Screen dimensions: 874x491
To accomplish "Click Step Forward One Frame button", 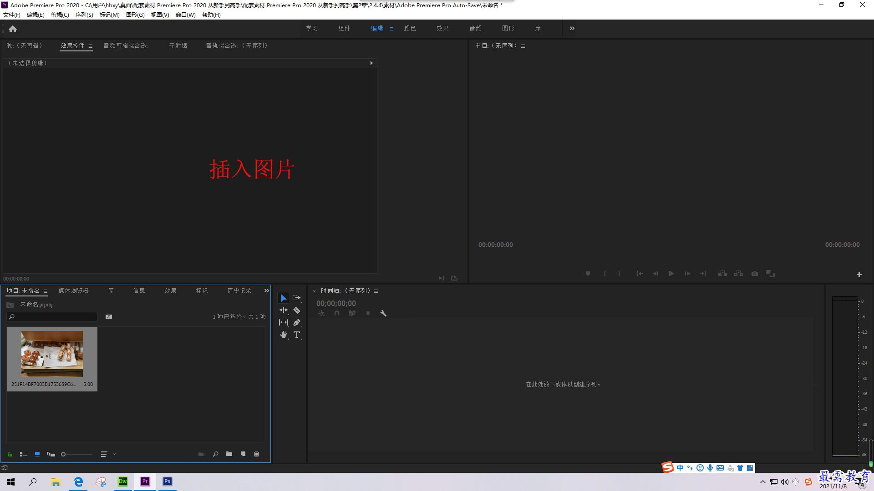I will click(x=687, y=274).
